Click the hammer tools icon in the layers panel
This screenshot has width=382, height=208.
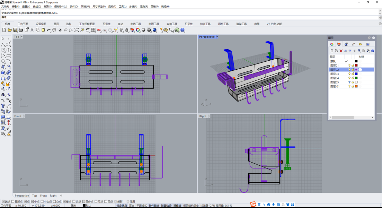[x=368, y=51]
